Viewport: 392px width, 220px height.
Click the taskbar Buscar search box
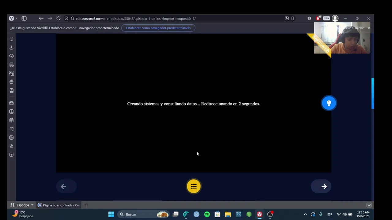coord(144,214)
